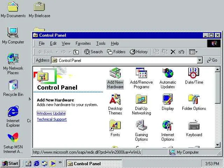Launch Outlook Express quick launch icon

pyautogui.click(x=44, y=163)
